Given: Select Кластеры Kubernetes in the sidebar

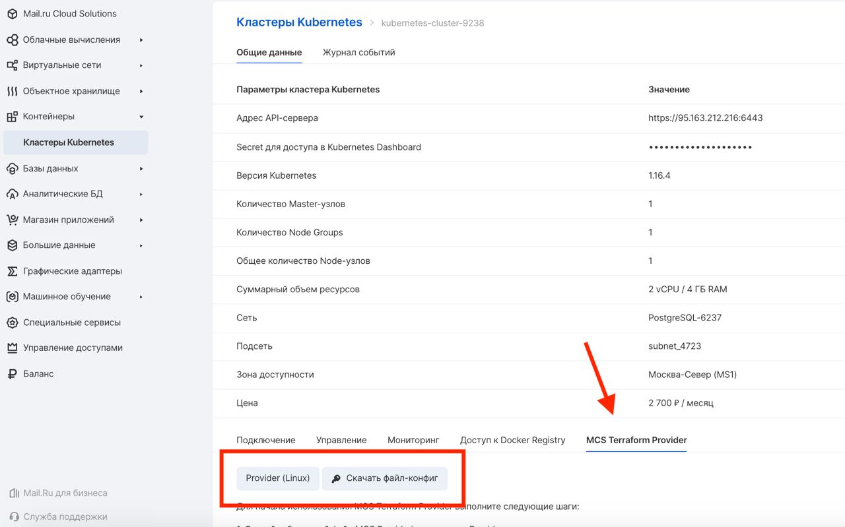Looking at the screenshot, I should pos(76,142).
